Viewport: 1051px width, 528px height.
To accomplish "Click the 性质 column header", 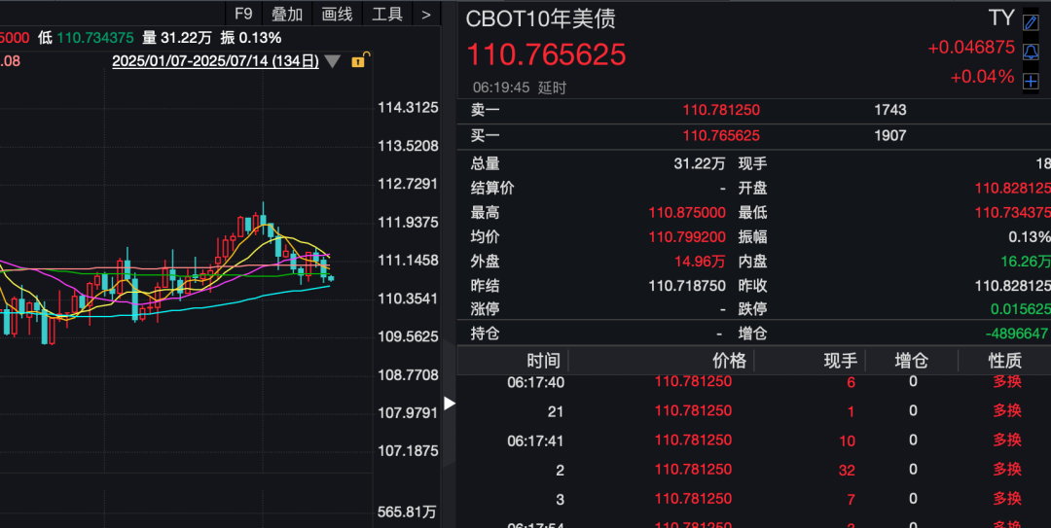I will tap(1006, 361).
